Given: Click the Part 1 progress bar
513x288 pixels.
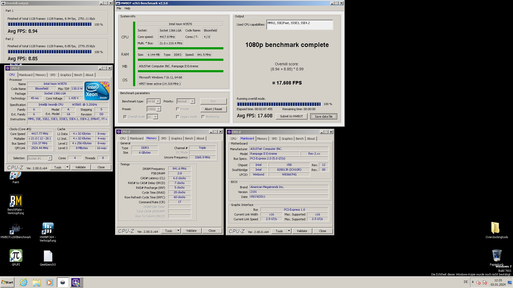Looking at the screenshot, I should 50,24.
